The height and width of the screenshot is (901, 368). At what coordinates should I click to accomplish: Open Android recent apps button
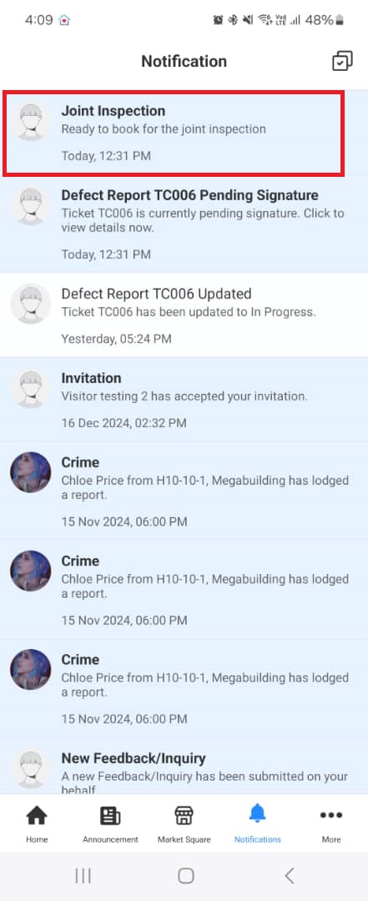(x=83, y=876)
